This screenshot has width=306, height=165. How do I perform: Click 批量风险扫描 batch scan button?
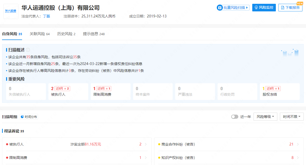click(x=233, y=8)
